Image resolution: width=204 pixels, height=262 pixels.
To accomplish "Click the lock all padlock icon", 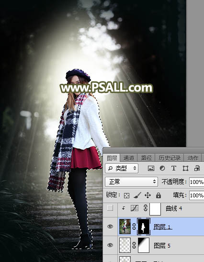I will pyautogui.click(x=158, y=195).
